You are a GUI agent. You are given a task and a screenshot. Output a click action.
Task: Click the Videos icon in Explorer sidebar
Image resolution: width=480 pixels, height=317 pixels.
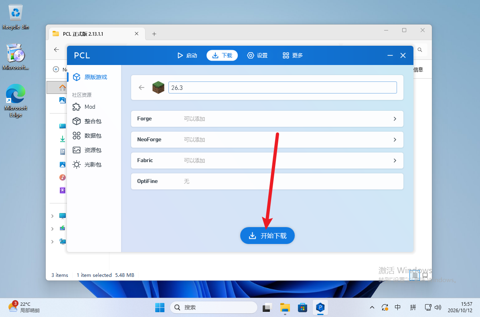coord(63,190)
